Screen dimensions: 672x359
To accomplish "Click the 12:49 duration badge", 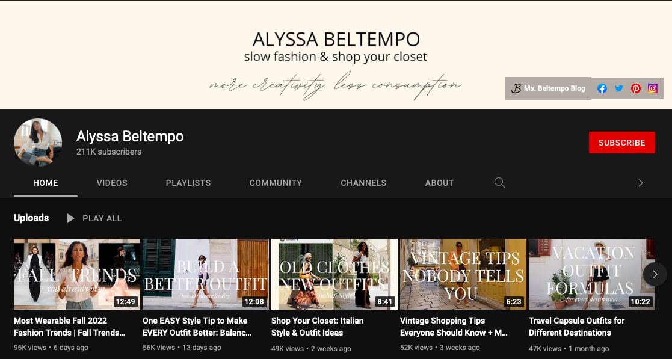I will click(126, 302).
